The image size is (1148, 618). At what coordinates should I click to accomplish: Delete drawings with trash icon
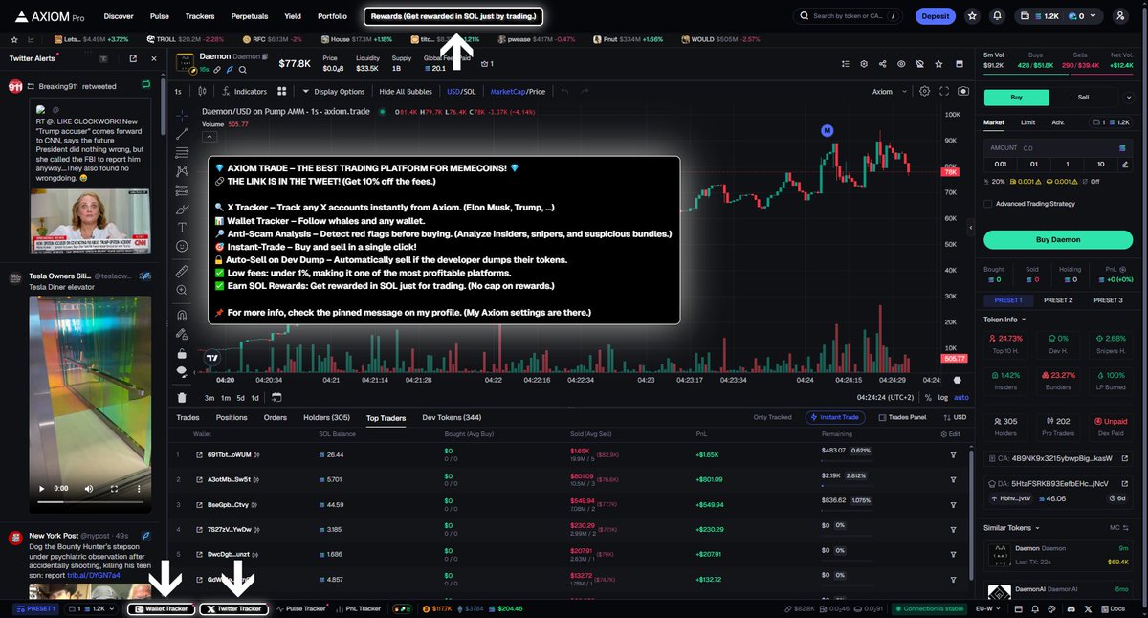tap(182, 397)
